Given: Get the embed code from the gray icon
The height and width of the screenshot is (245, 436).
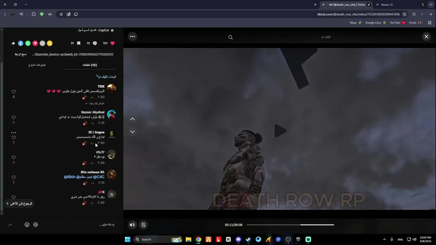Looking at the screenshot, I should click(x=42, y=43).
